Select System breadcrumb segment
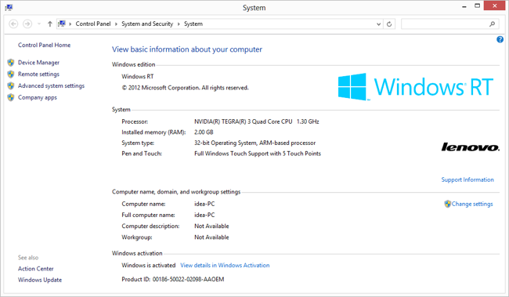 tap(193, 24)
